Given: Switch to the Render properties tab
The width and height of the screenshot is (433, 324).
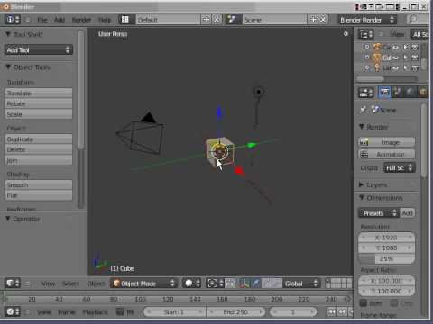Looking at the screenshot, I should point(384,93).
